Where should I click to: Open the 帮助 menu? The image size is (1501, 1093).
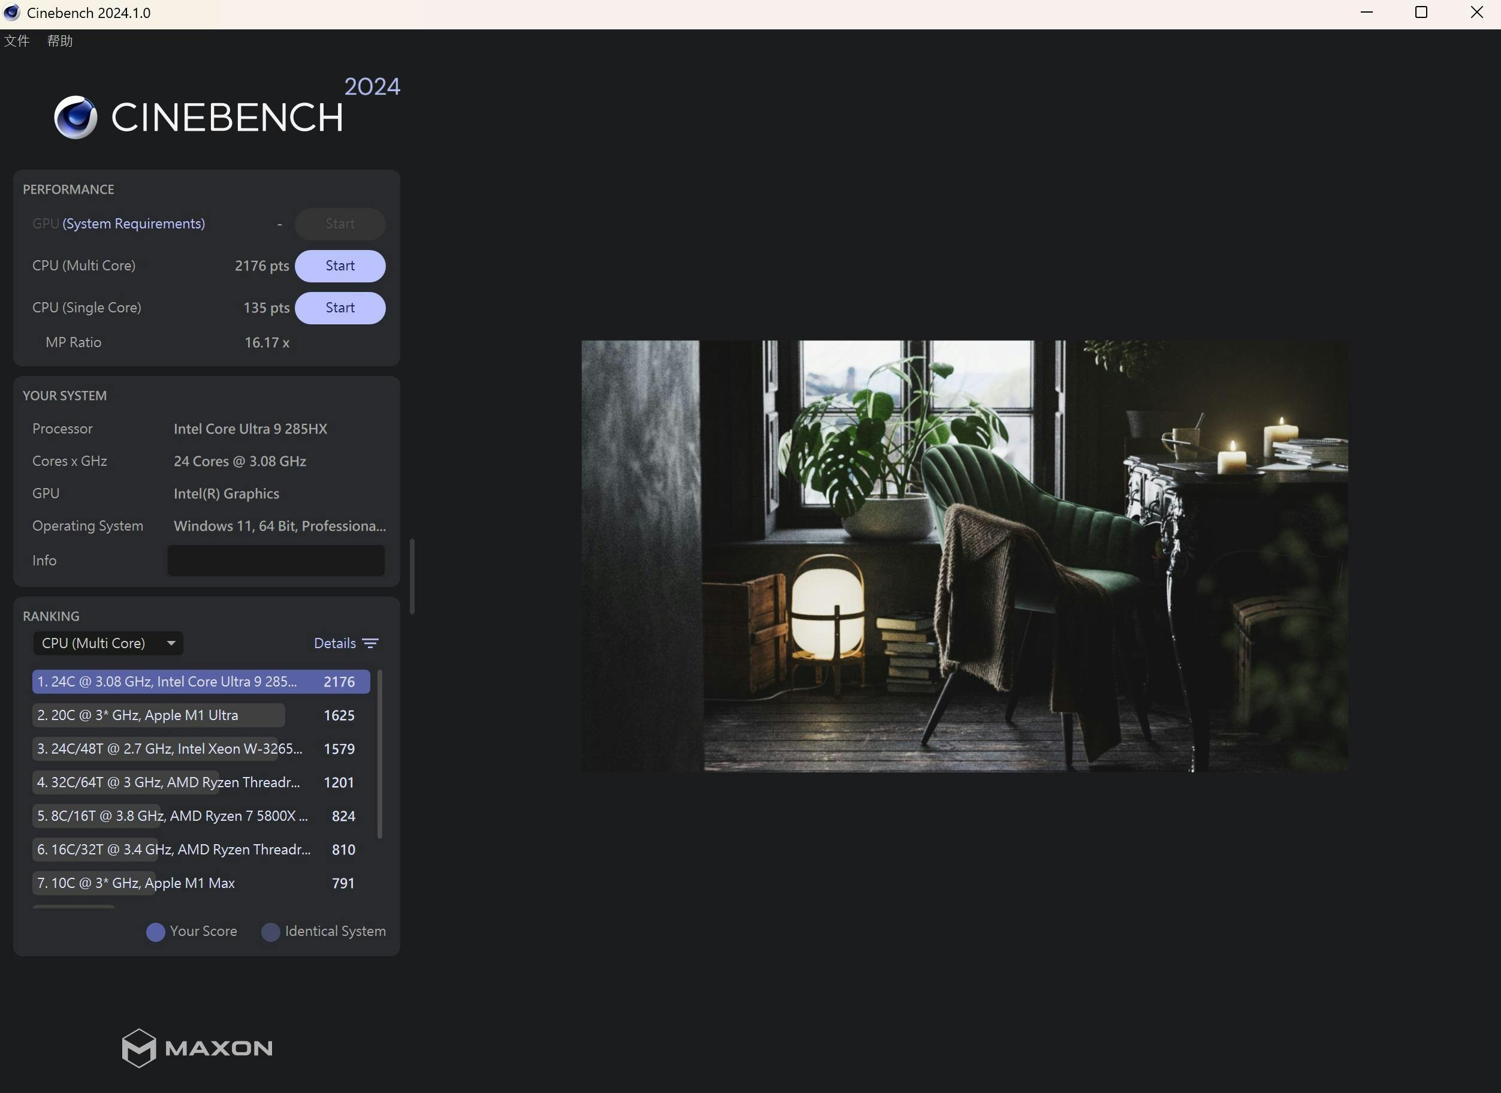tap(59, 41)
